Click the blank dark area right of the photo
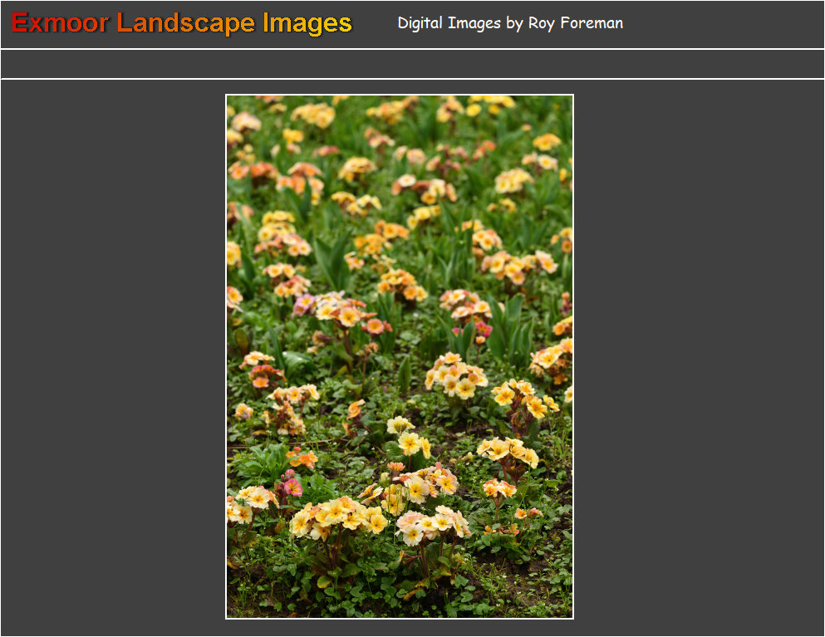The image size is (825, 637). (x=698, y=357)
